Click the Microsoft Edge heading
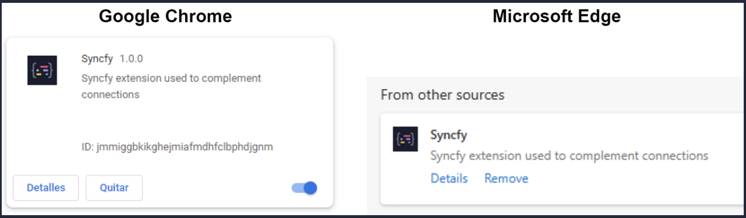The image size is (746, 218). [x=557, y=17]
